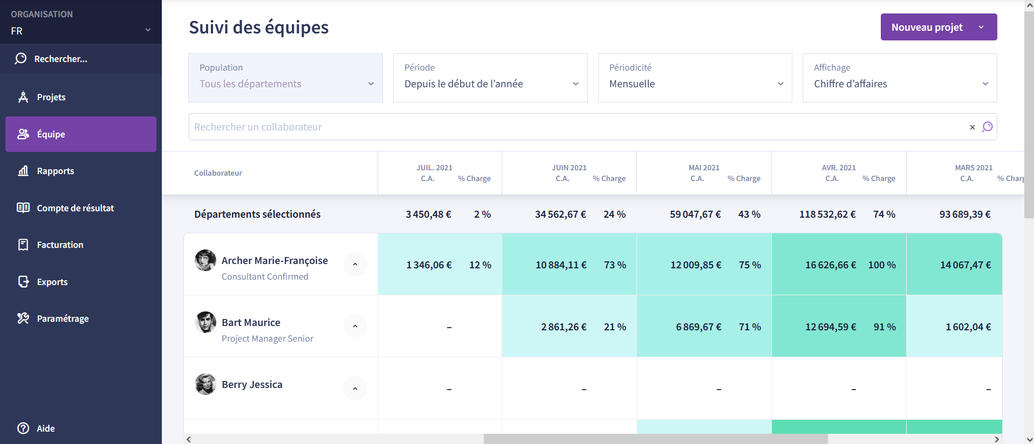The image size is (1034, 444).
Task: Click Archer's 16 626,66 € April cell
Action: click(x=831, y=265)
